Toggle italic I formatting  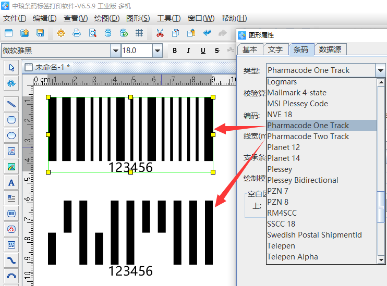pyautogui.click(x=189, y=51)
